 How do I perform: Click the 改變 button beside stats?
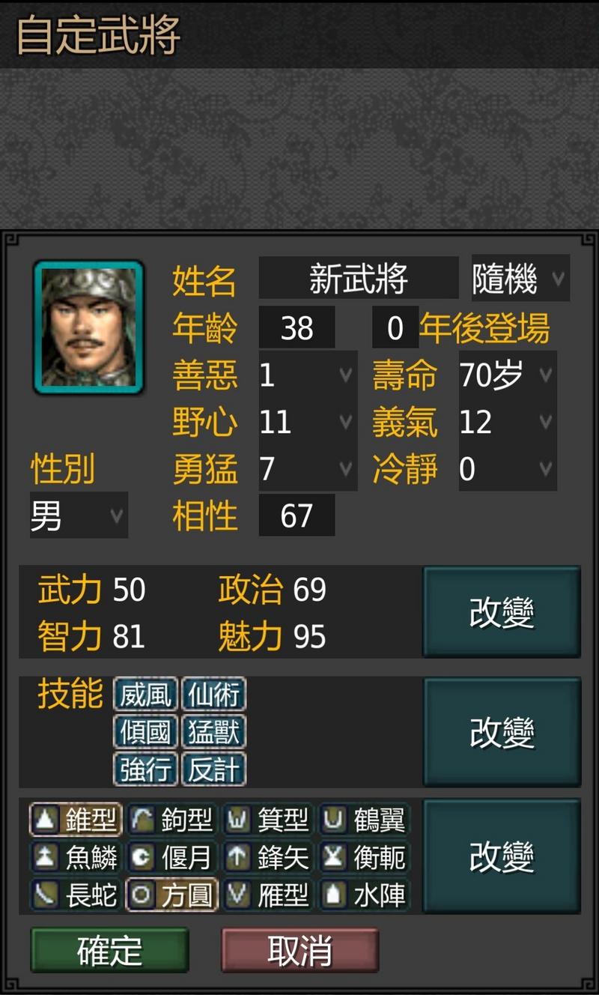(502, 612)
